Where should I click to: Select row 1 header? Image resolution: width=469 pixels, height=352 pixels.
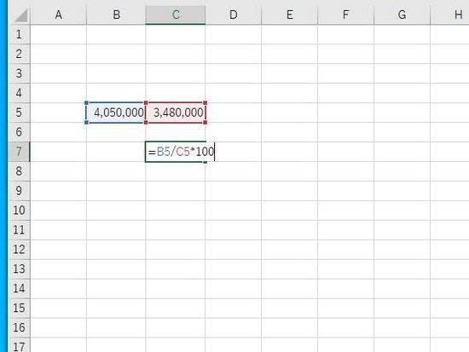pyautogui.click(x=19, y=34)
